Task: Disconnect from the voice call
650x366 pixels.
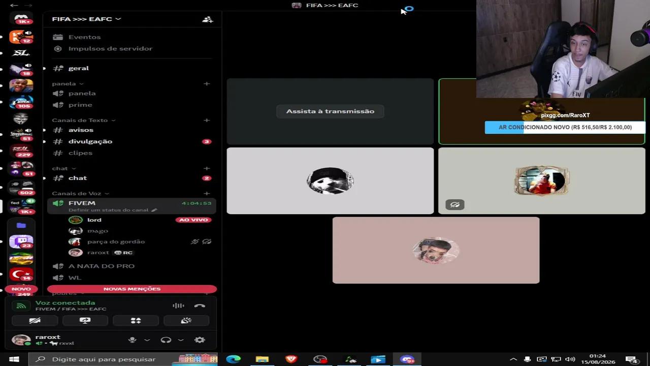Action: (200, 306)
